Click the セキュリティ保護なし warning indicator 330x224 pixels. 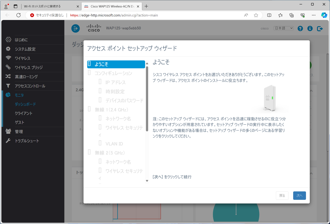pos(47,15)
